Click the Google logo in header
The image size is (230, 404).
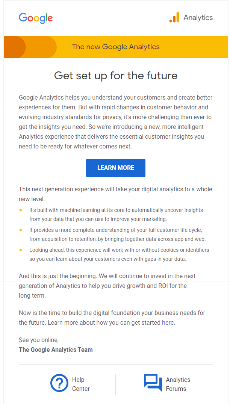[x=36, y=18]
